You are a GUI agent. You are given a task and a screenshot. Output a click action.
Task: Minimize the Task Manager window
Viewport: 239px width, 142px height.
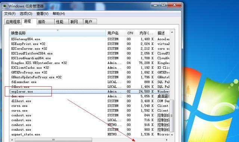(x=155, y=5)
